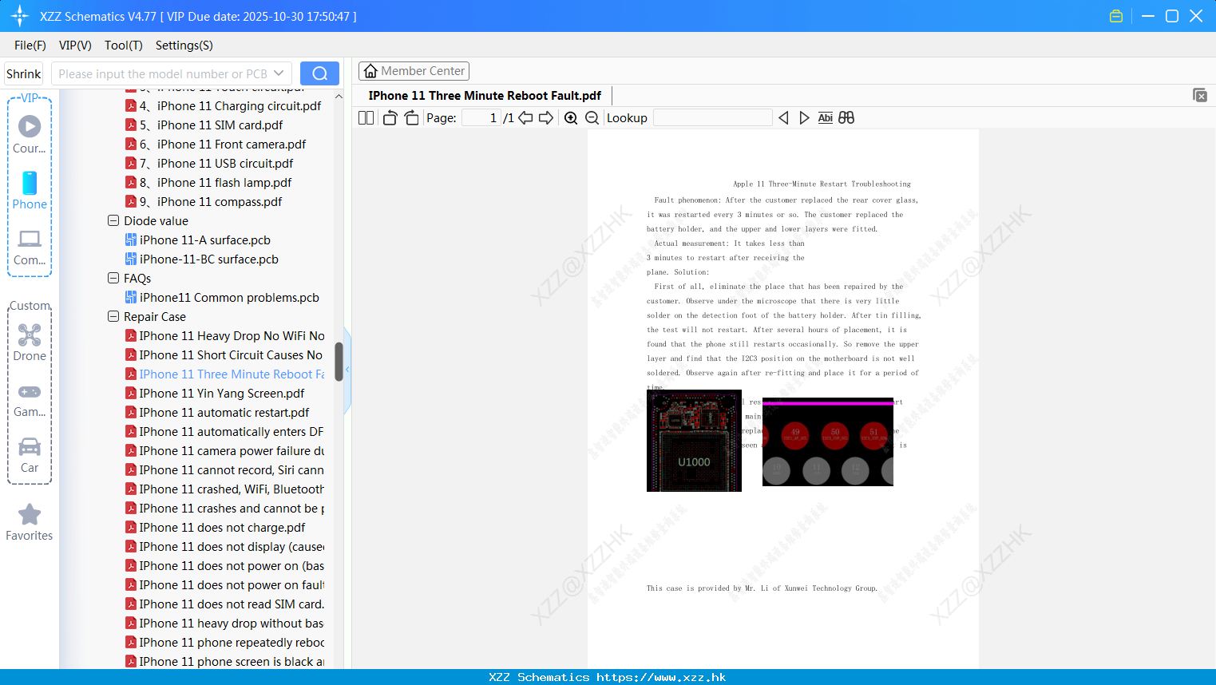Open Member Center
1216x685 pixels.
[414, 71]
